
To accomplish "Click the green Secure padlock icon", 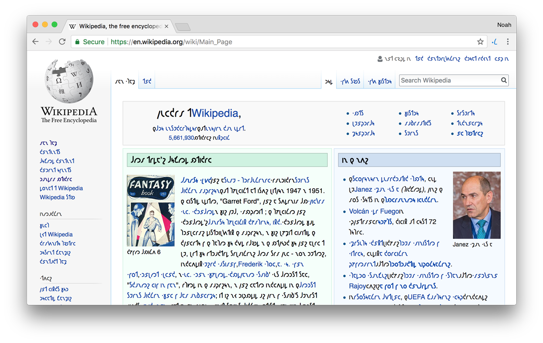I will tap(77, 42).
